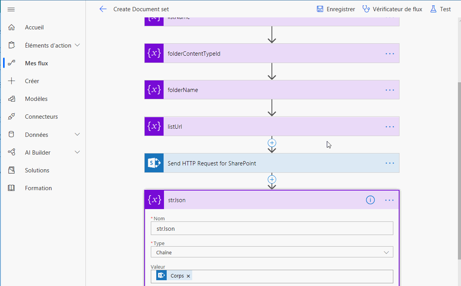The height and width of the screenshot is (286, 461).
Task: Click the Données database icon
Action: 12,134
